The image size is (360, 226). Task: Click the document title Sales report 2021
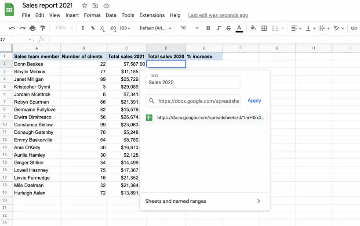click(47, 6)
